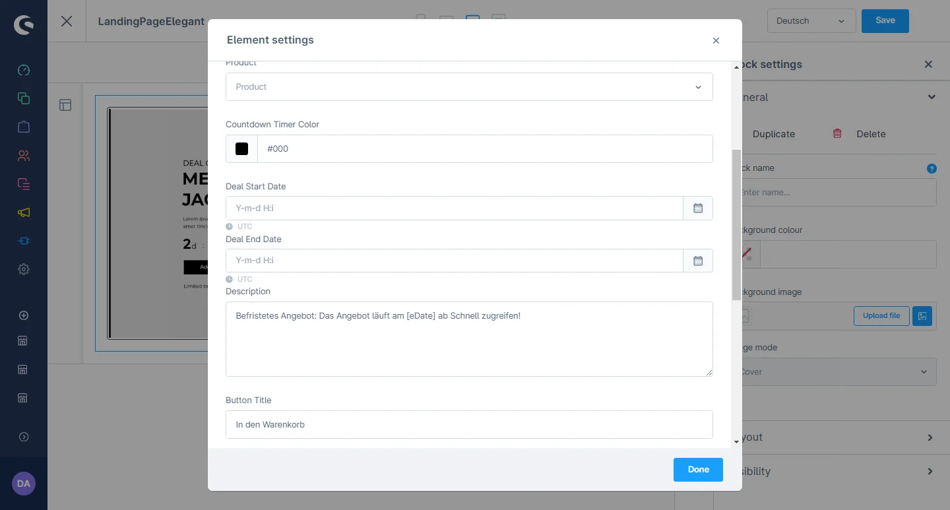Image resolution: width=950 pixels, height=510 pixels.
Task: Click the Deal Start Date calendar icon
Action: pyautogui.click(x=698, y=208)
